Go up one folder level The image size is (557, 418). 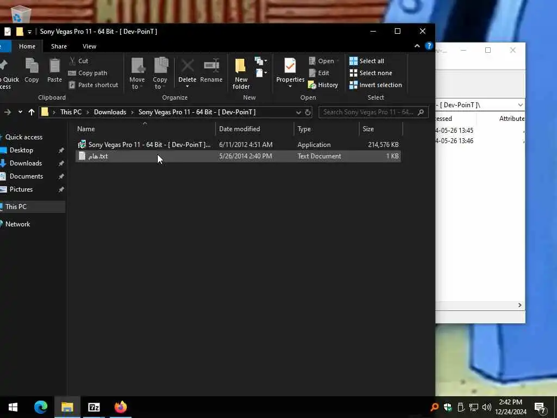pos(31,112)
